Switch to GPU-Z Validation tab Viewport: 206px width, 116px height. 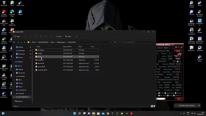(x=166, y=48)
